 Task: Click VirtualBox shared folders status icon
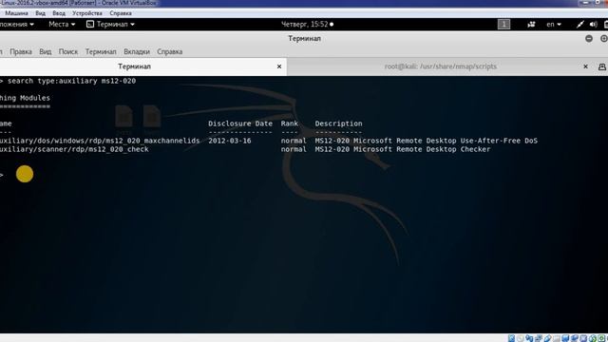[557, 338]
